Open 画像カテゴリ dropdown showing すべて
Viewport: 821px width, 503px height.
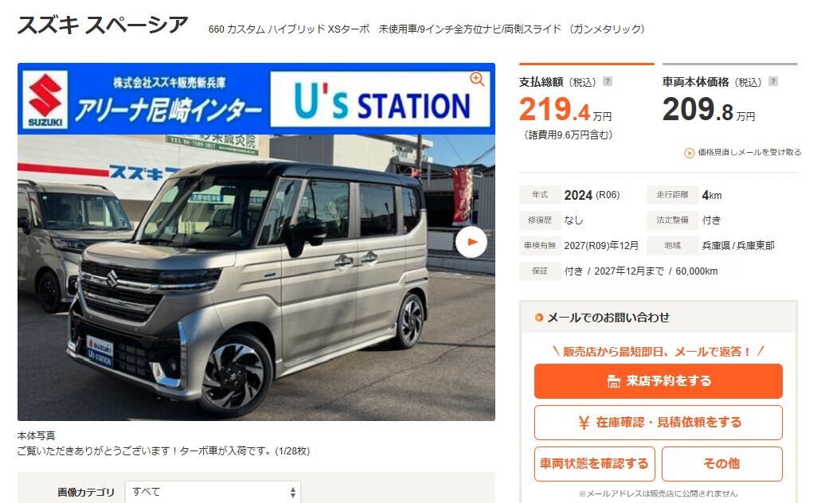(213, 492)
